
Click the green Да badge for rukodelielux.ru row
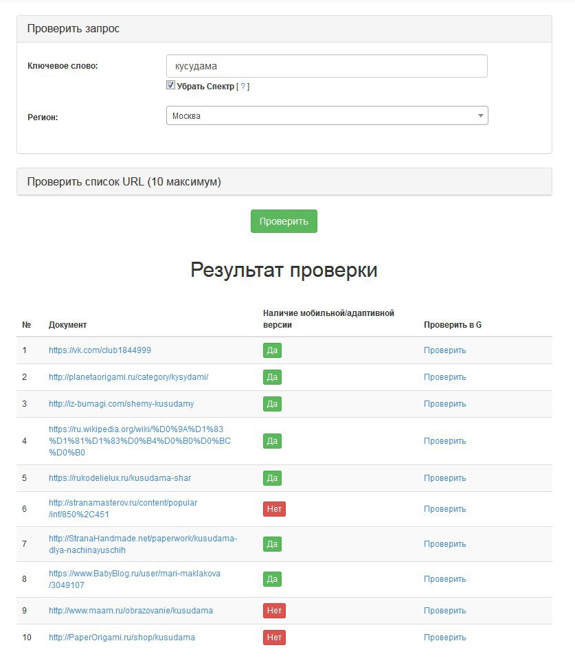point(272,478)
